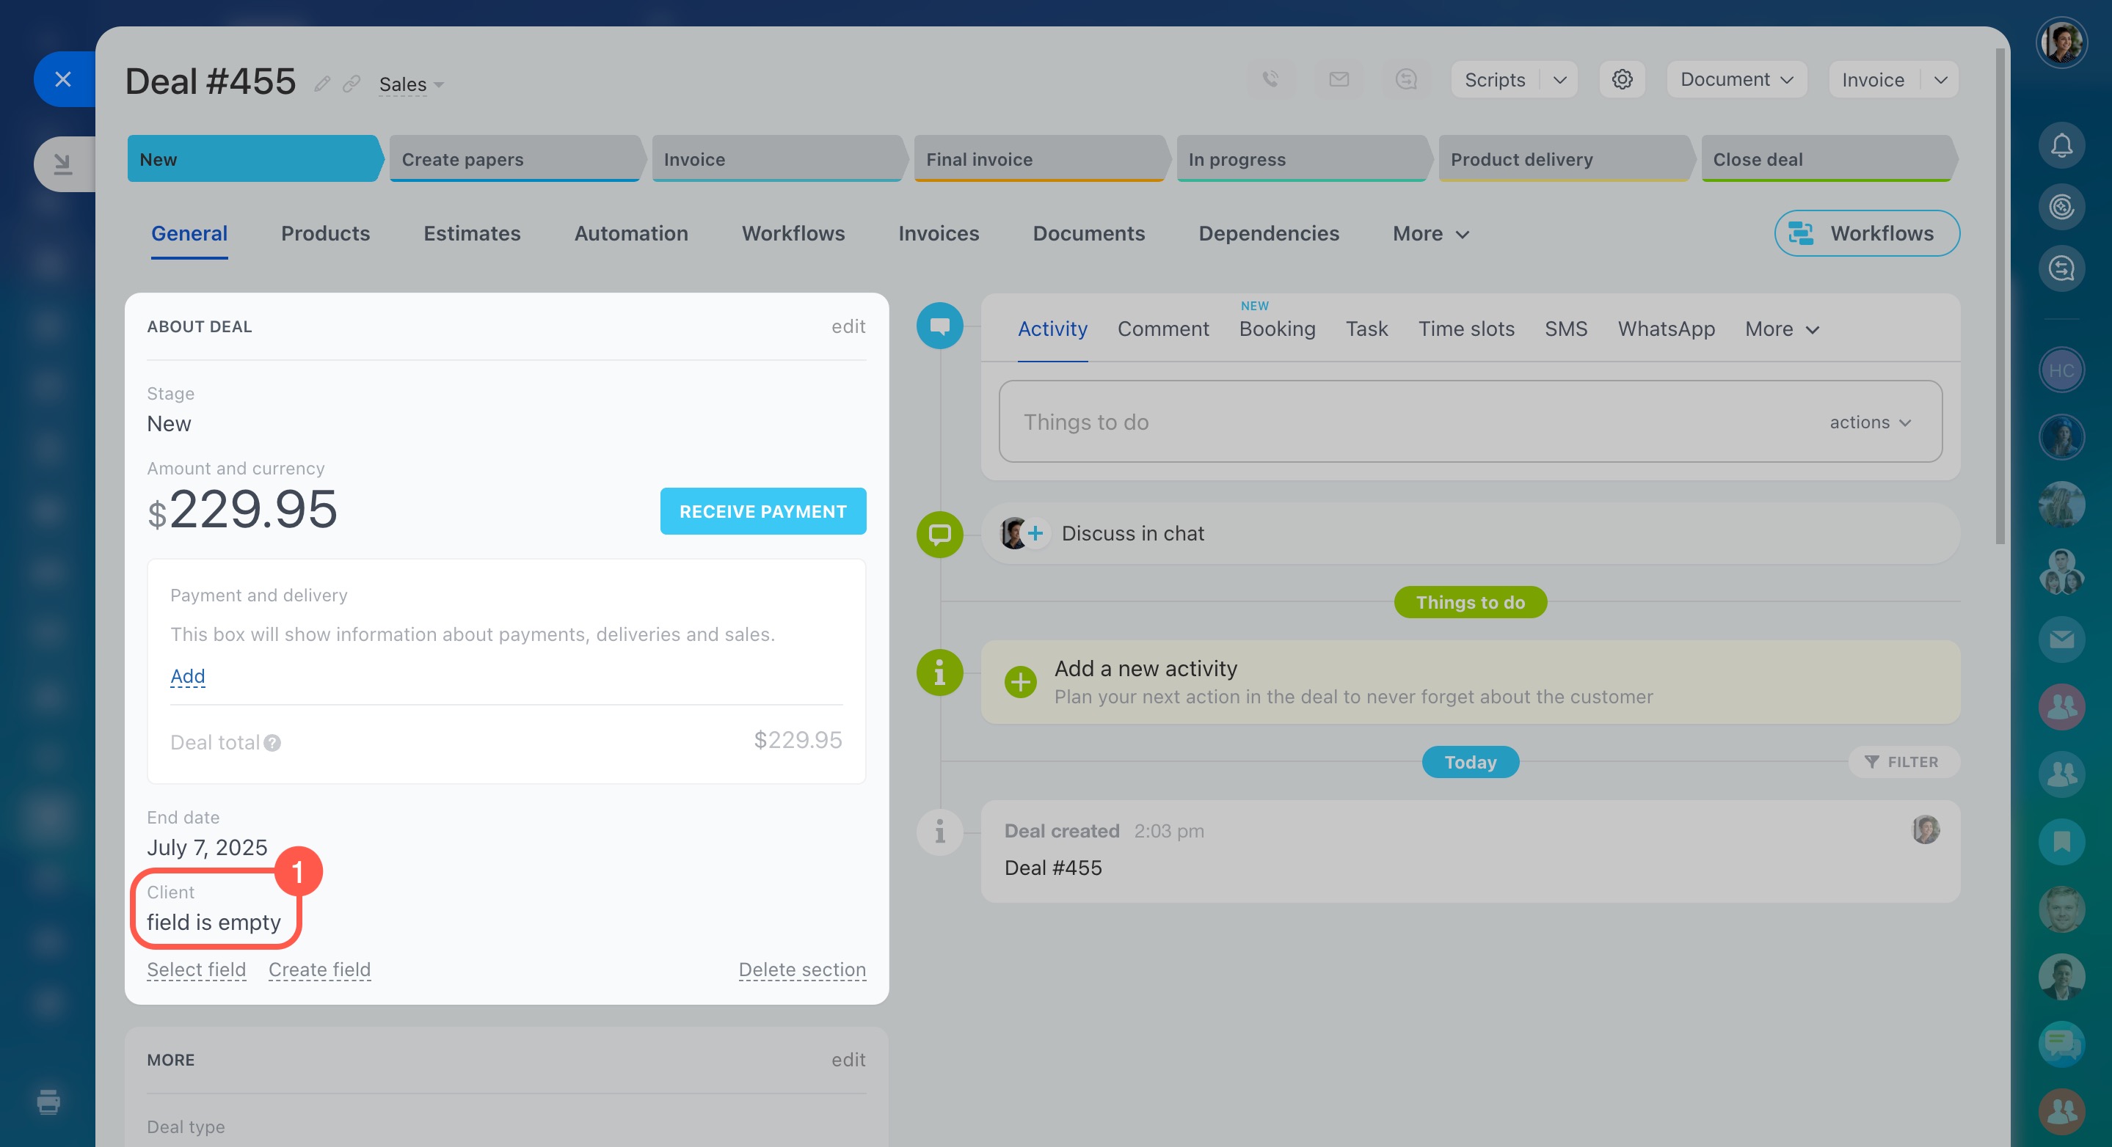
Task: Copy deal link using chain icon
Action: click(352, 84)
